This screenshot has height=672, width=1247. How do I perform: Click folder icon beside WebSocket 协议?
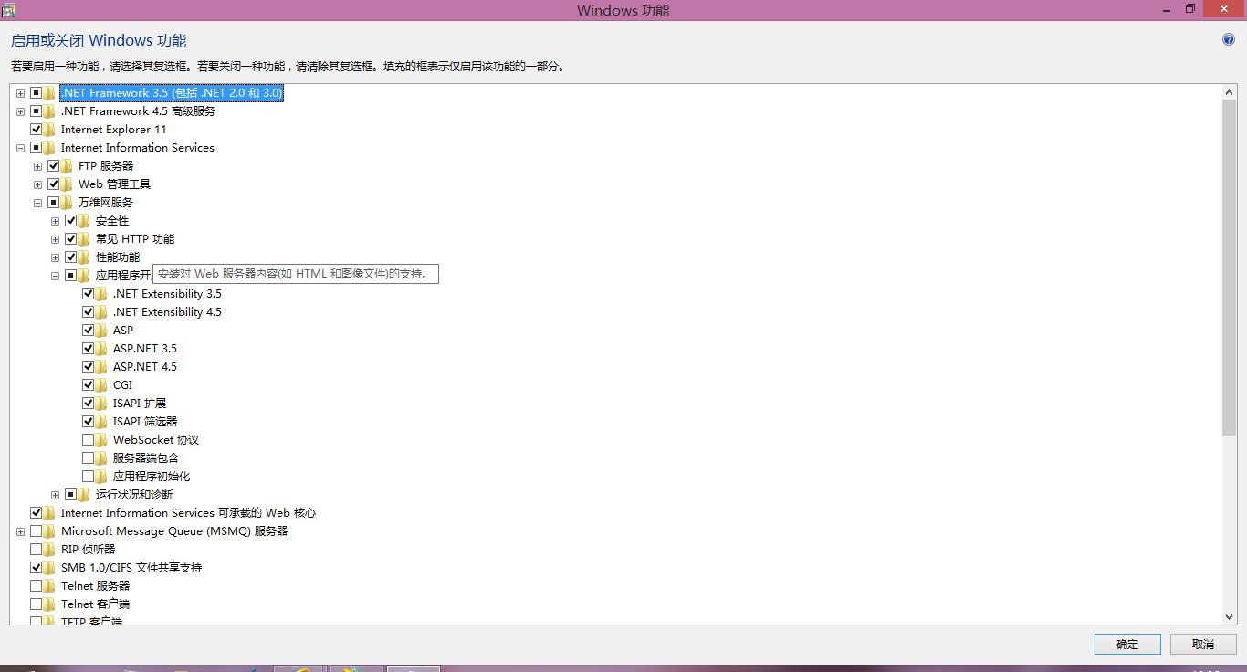[101, 439]
